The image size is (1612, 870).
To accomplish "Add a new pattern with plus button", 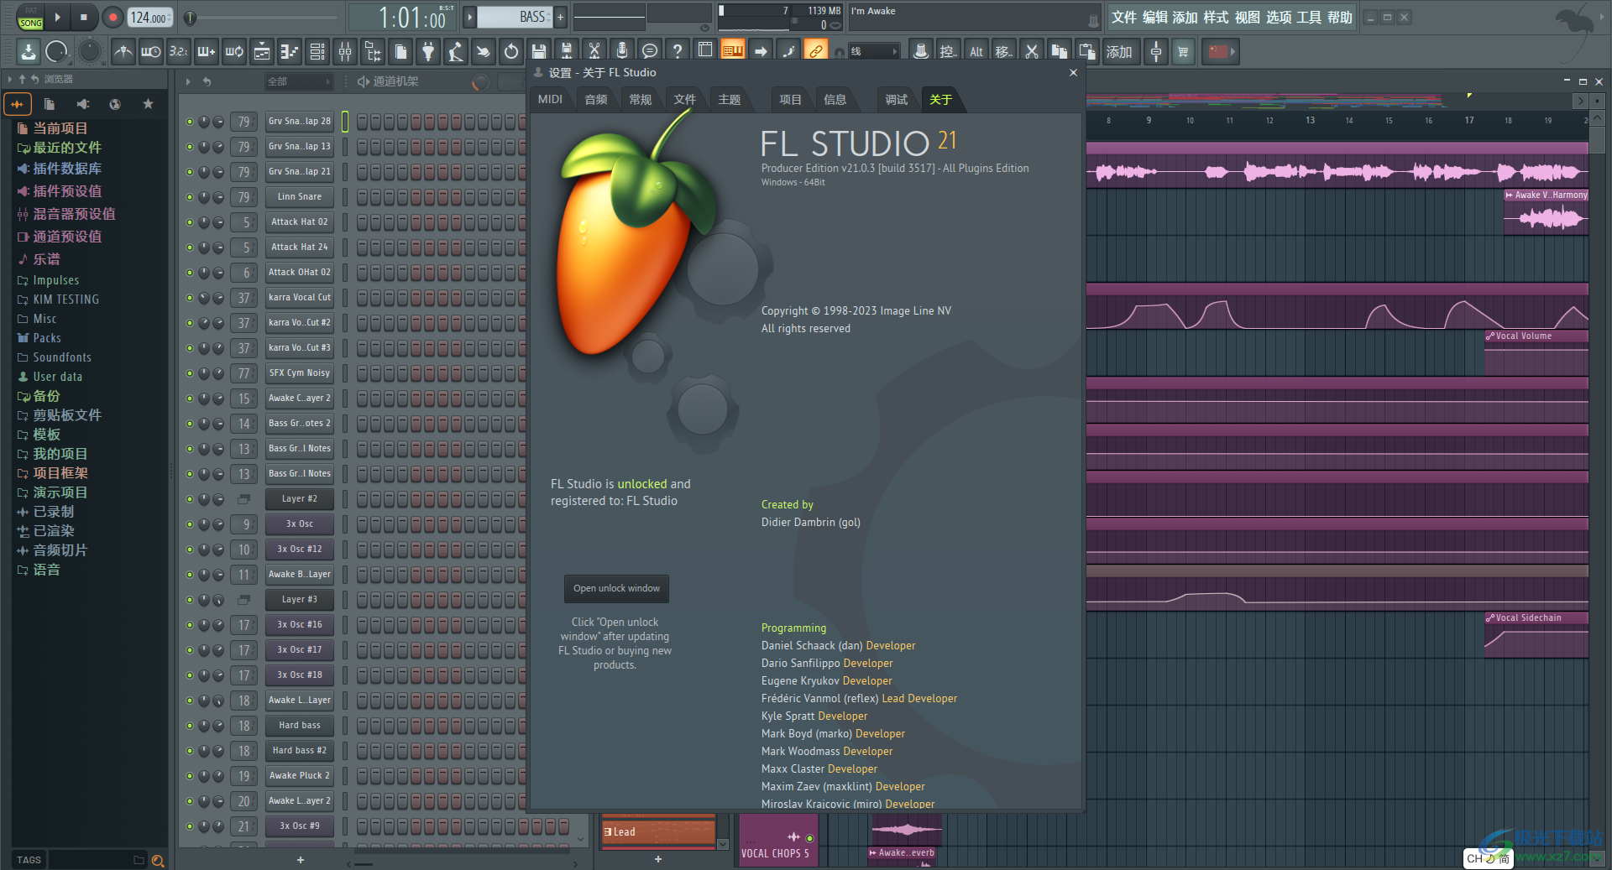I will click(560, 17).
